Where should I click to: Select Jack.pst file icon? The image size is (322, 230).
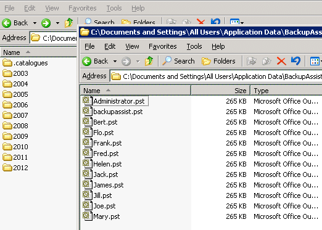[x=88, y=175]
